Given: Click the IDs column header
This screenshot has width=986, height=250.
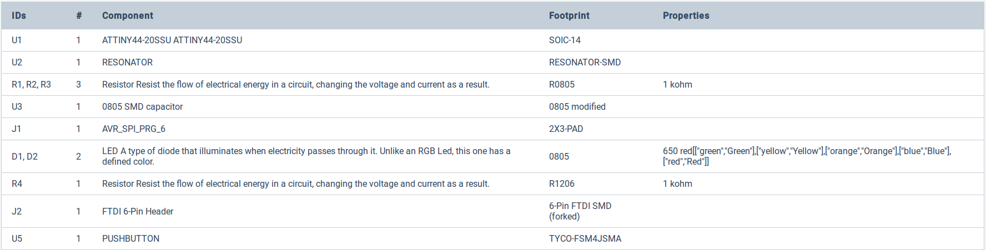Looking at the screenshot, I should pos(19,16).
